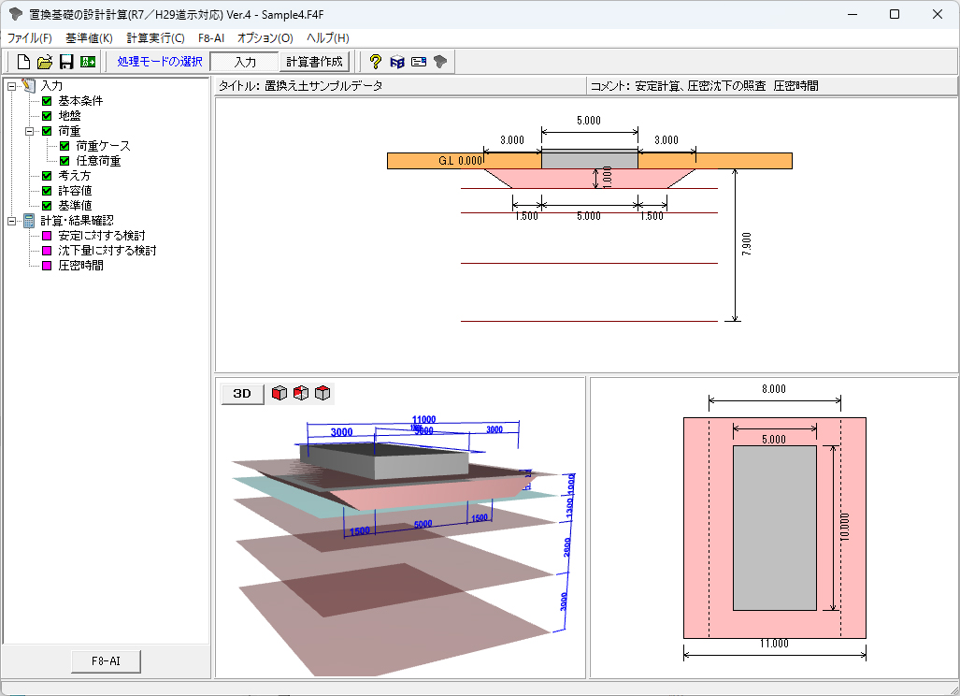This screenshot has width=960, height=696.
Task: Select 基本条件 tree item label
Action: click(x=80, y=100)
